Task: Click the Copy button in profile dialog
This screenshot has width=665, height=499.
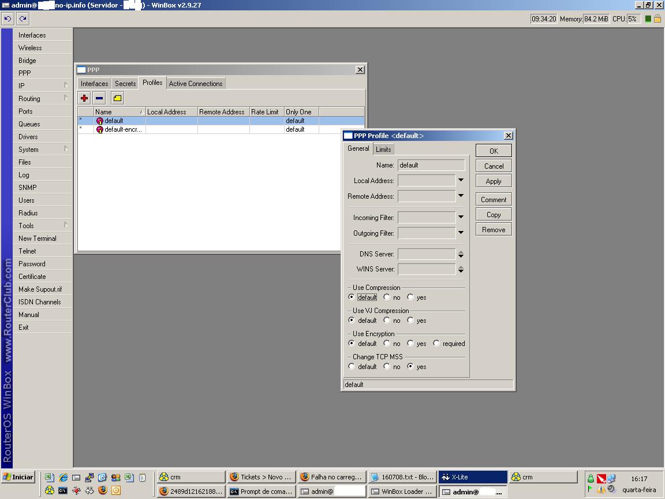Action: point(494,215)
